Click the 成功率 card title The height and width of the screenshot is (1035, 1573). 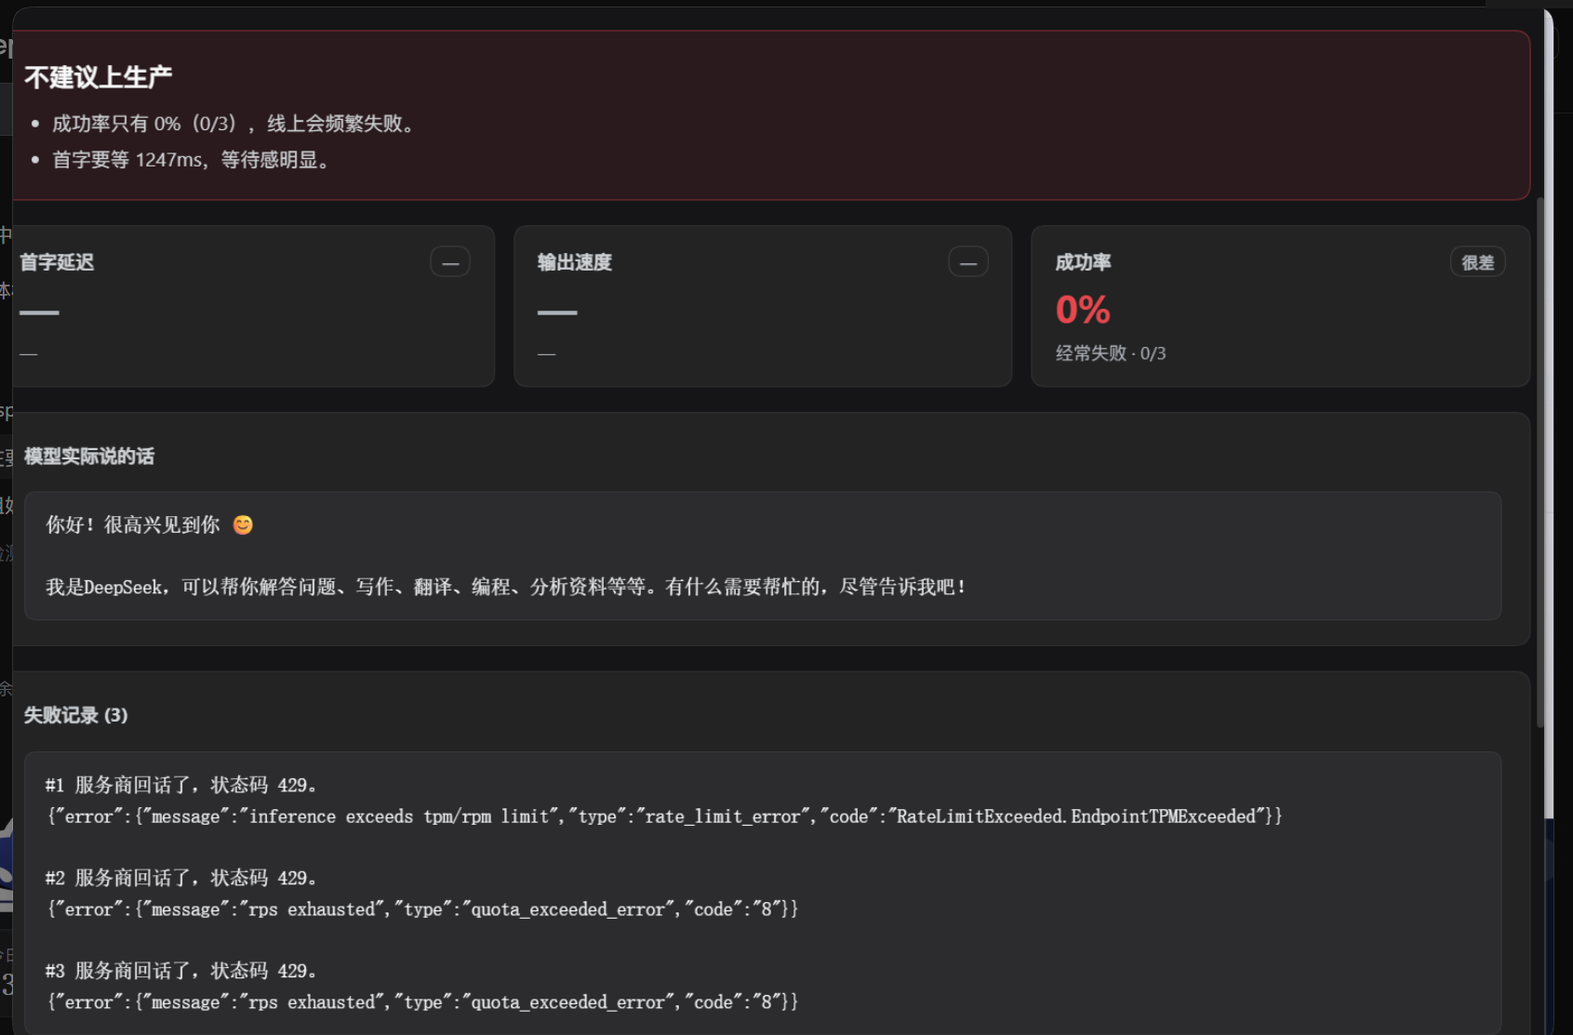point(1083,262)
